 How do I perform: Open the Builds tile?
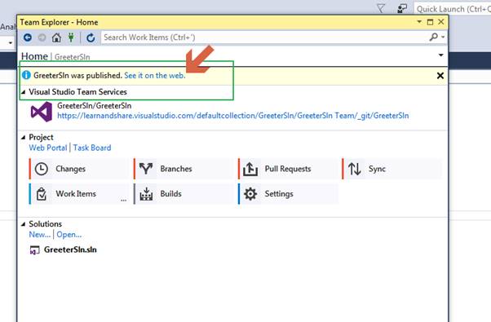[x=184, y=194]
